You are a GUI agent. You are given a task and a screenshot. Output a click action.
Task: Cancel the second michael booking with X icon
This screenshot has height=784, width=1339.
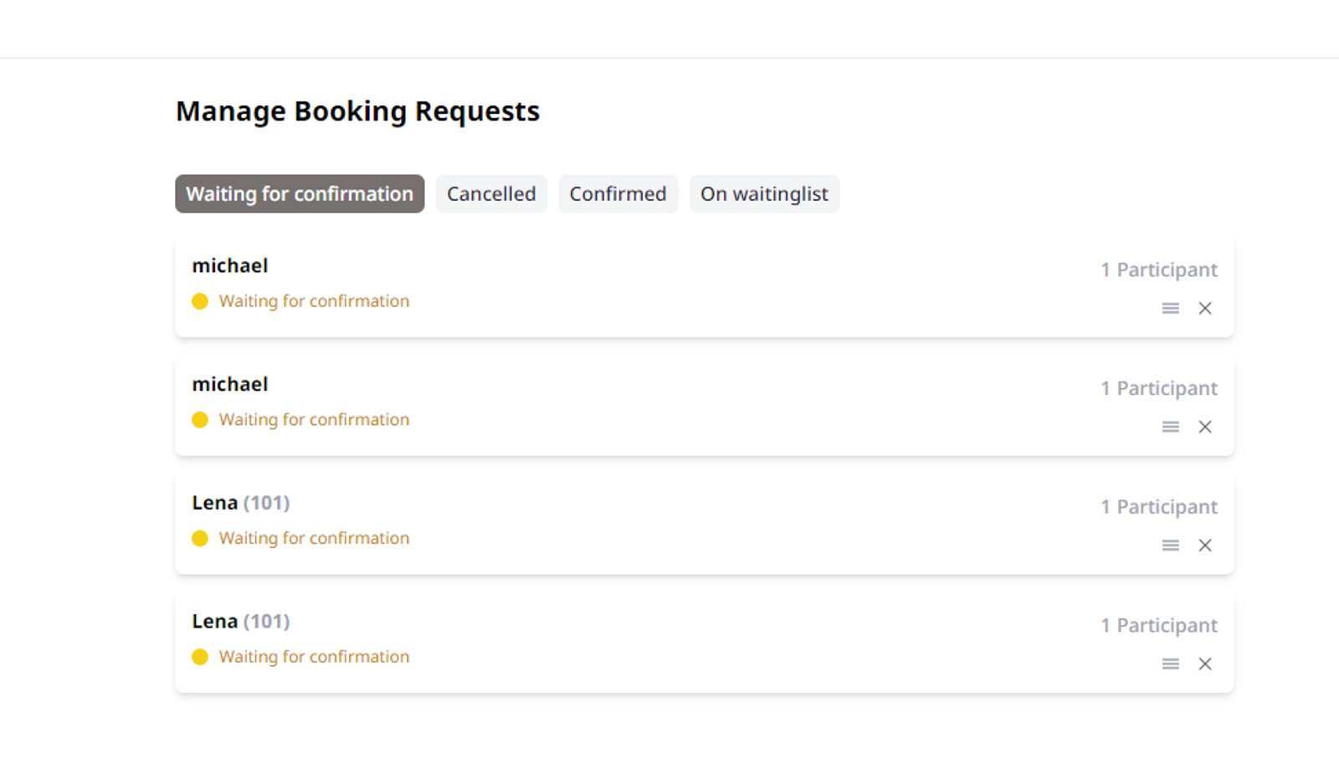[x=1205, y=428]
